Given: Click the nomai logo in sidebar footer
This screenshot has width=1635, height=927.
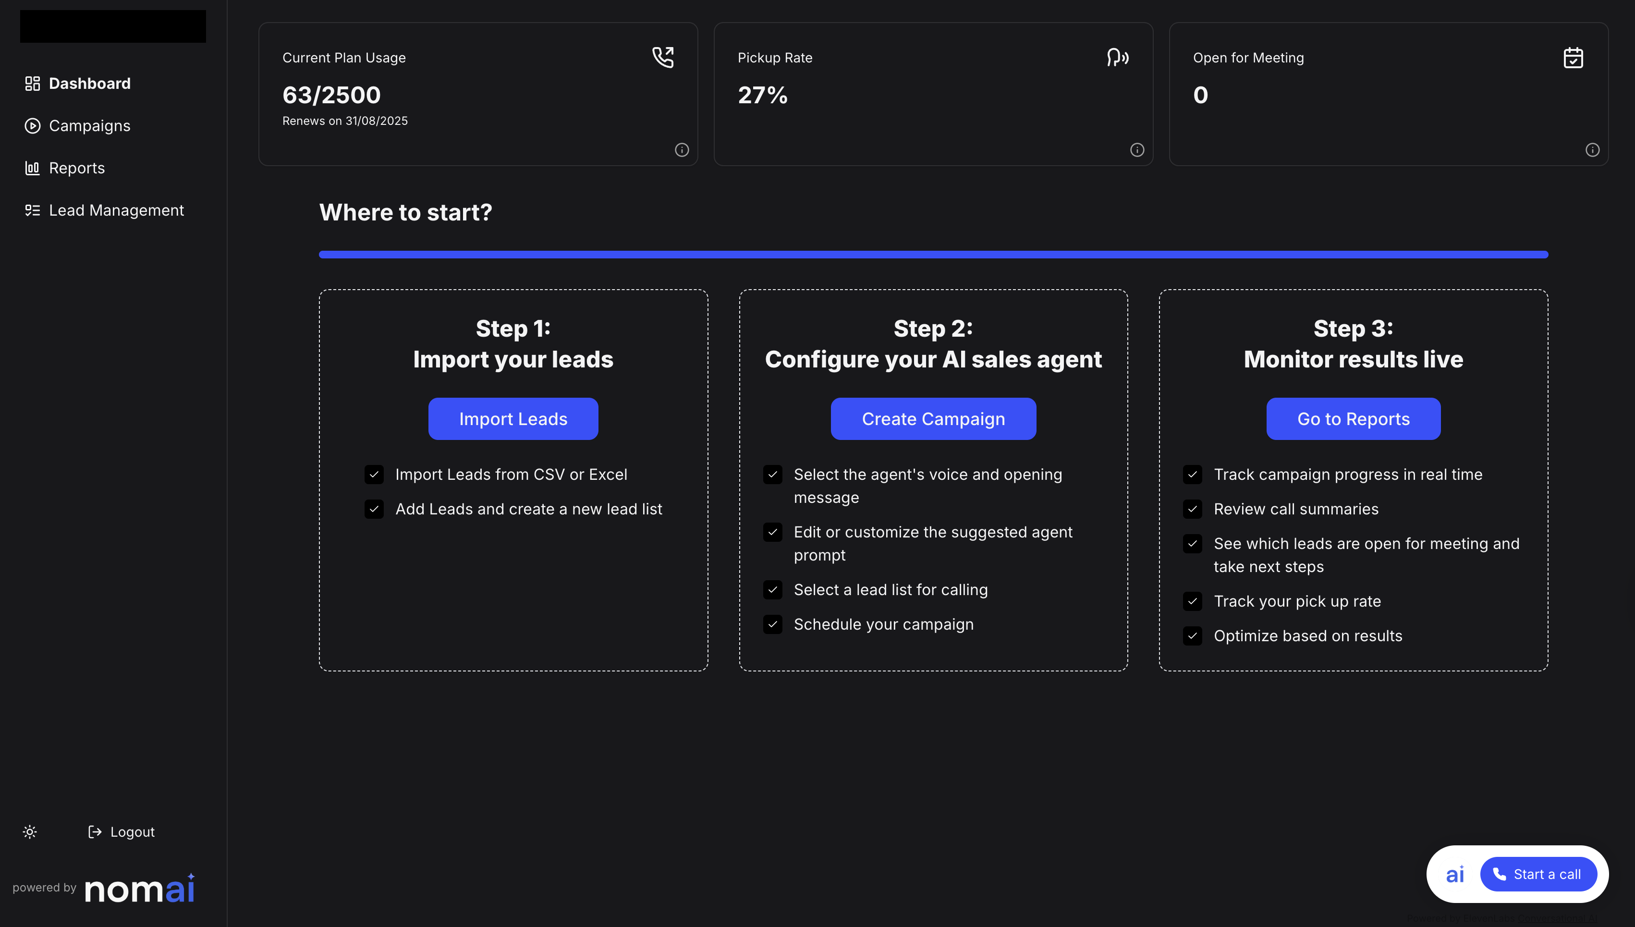Looking at the screenshot, I should (139, 888).
